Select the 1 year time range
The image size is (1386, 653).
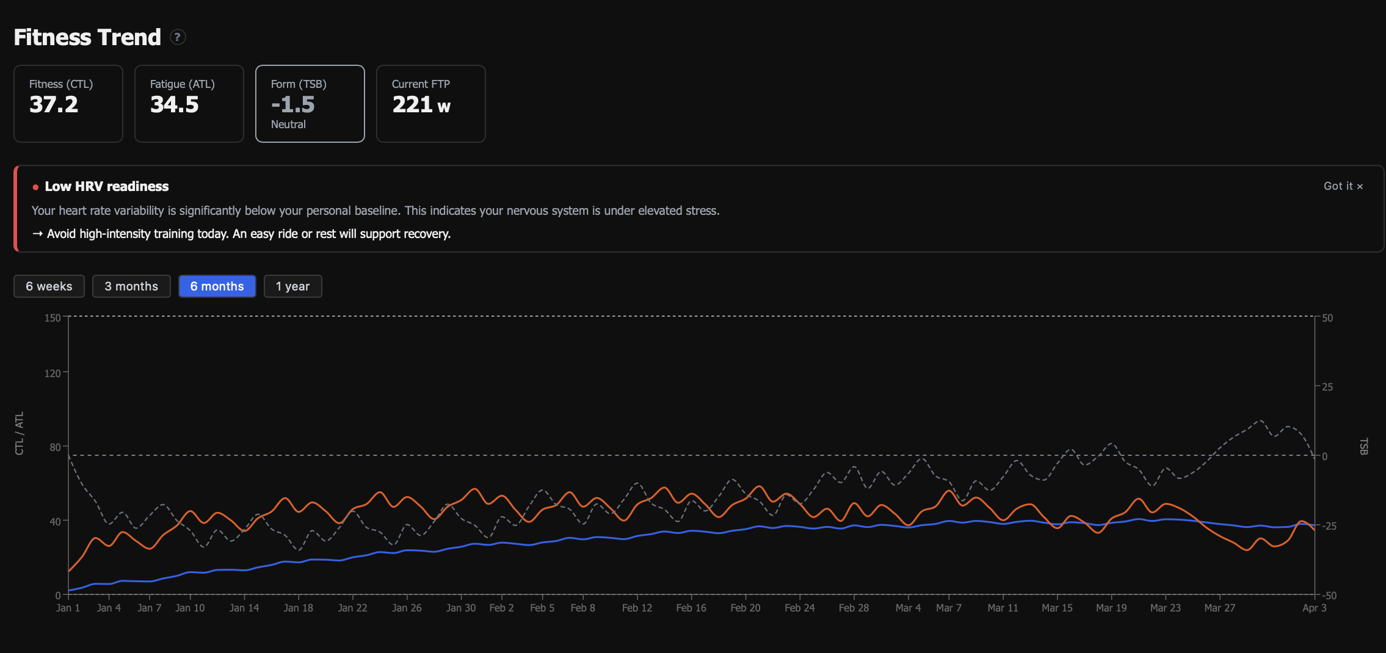click(292, 286)
